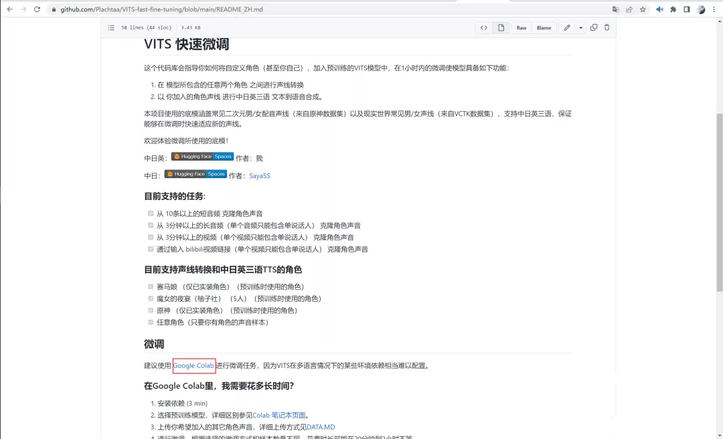Open the file outline list icon
723x439 pixels.
tap(110, 27)
